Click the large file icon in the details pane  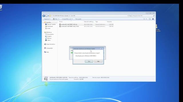tap(46, 78)
